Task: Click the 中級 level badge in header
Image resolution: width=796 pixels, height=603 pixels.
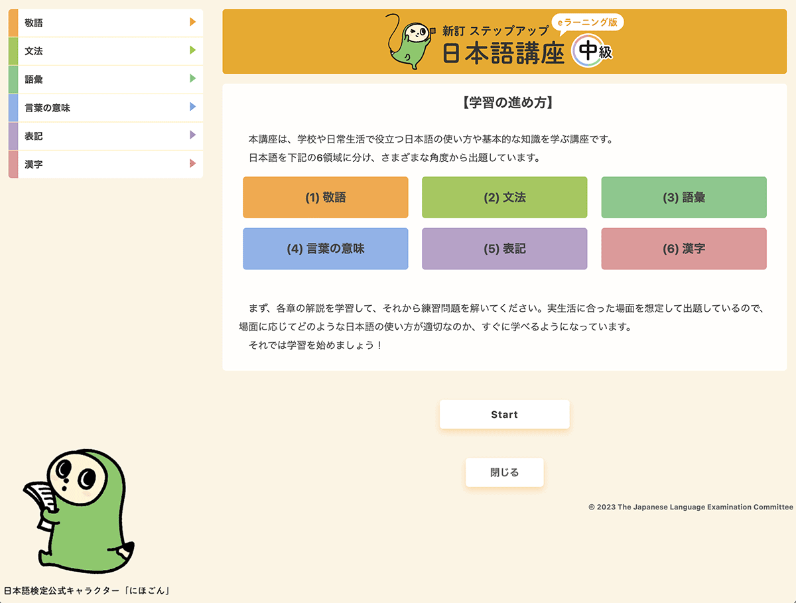Action: click(x=592, y=52)
